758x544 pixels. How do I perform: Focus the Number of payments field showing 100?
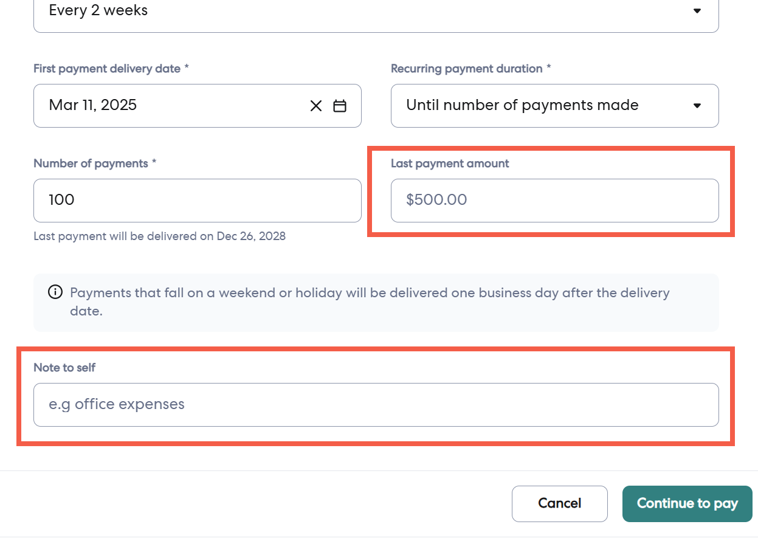(197, 200)
